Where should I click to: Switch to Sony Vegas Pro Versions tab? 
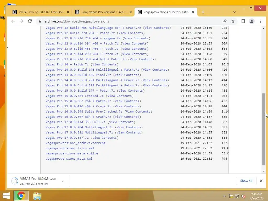coord(103,12)
